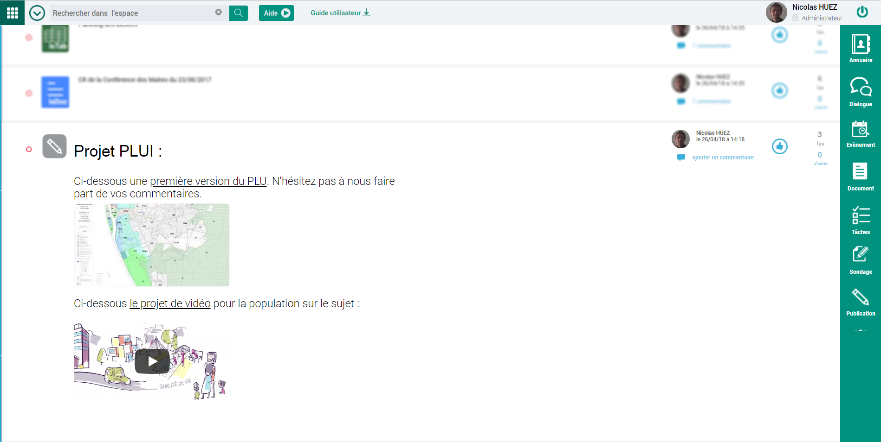Open the Evènement calendar icon
This screenshot has width=881, height=442.
[861, 134]
